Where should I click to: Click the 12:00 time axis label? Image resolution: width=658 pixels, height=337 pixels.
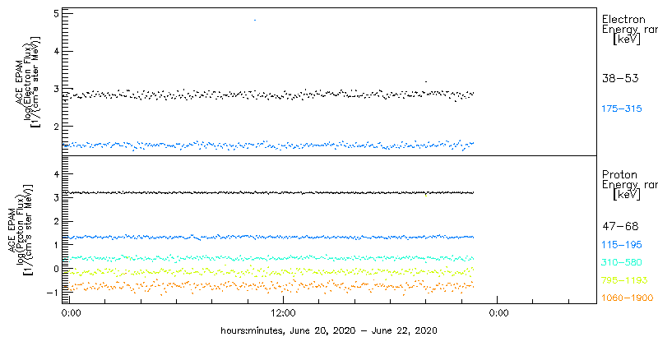point(283,312)
